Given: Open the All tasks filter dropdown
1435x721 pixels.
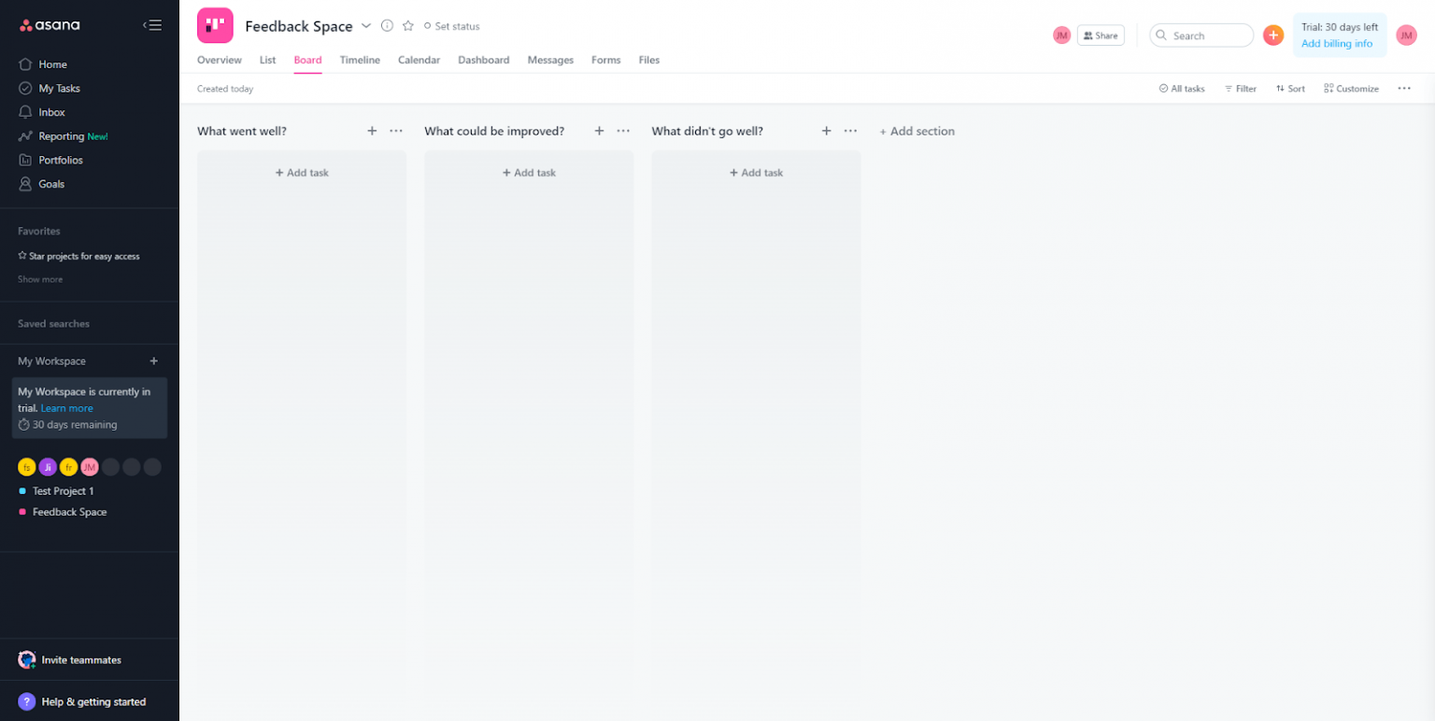Looking at the screenshot, I should (x=1181, y=88).
